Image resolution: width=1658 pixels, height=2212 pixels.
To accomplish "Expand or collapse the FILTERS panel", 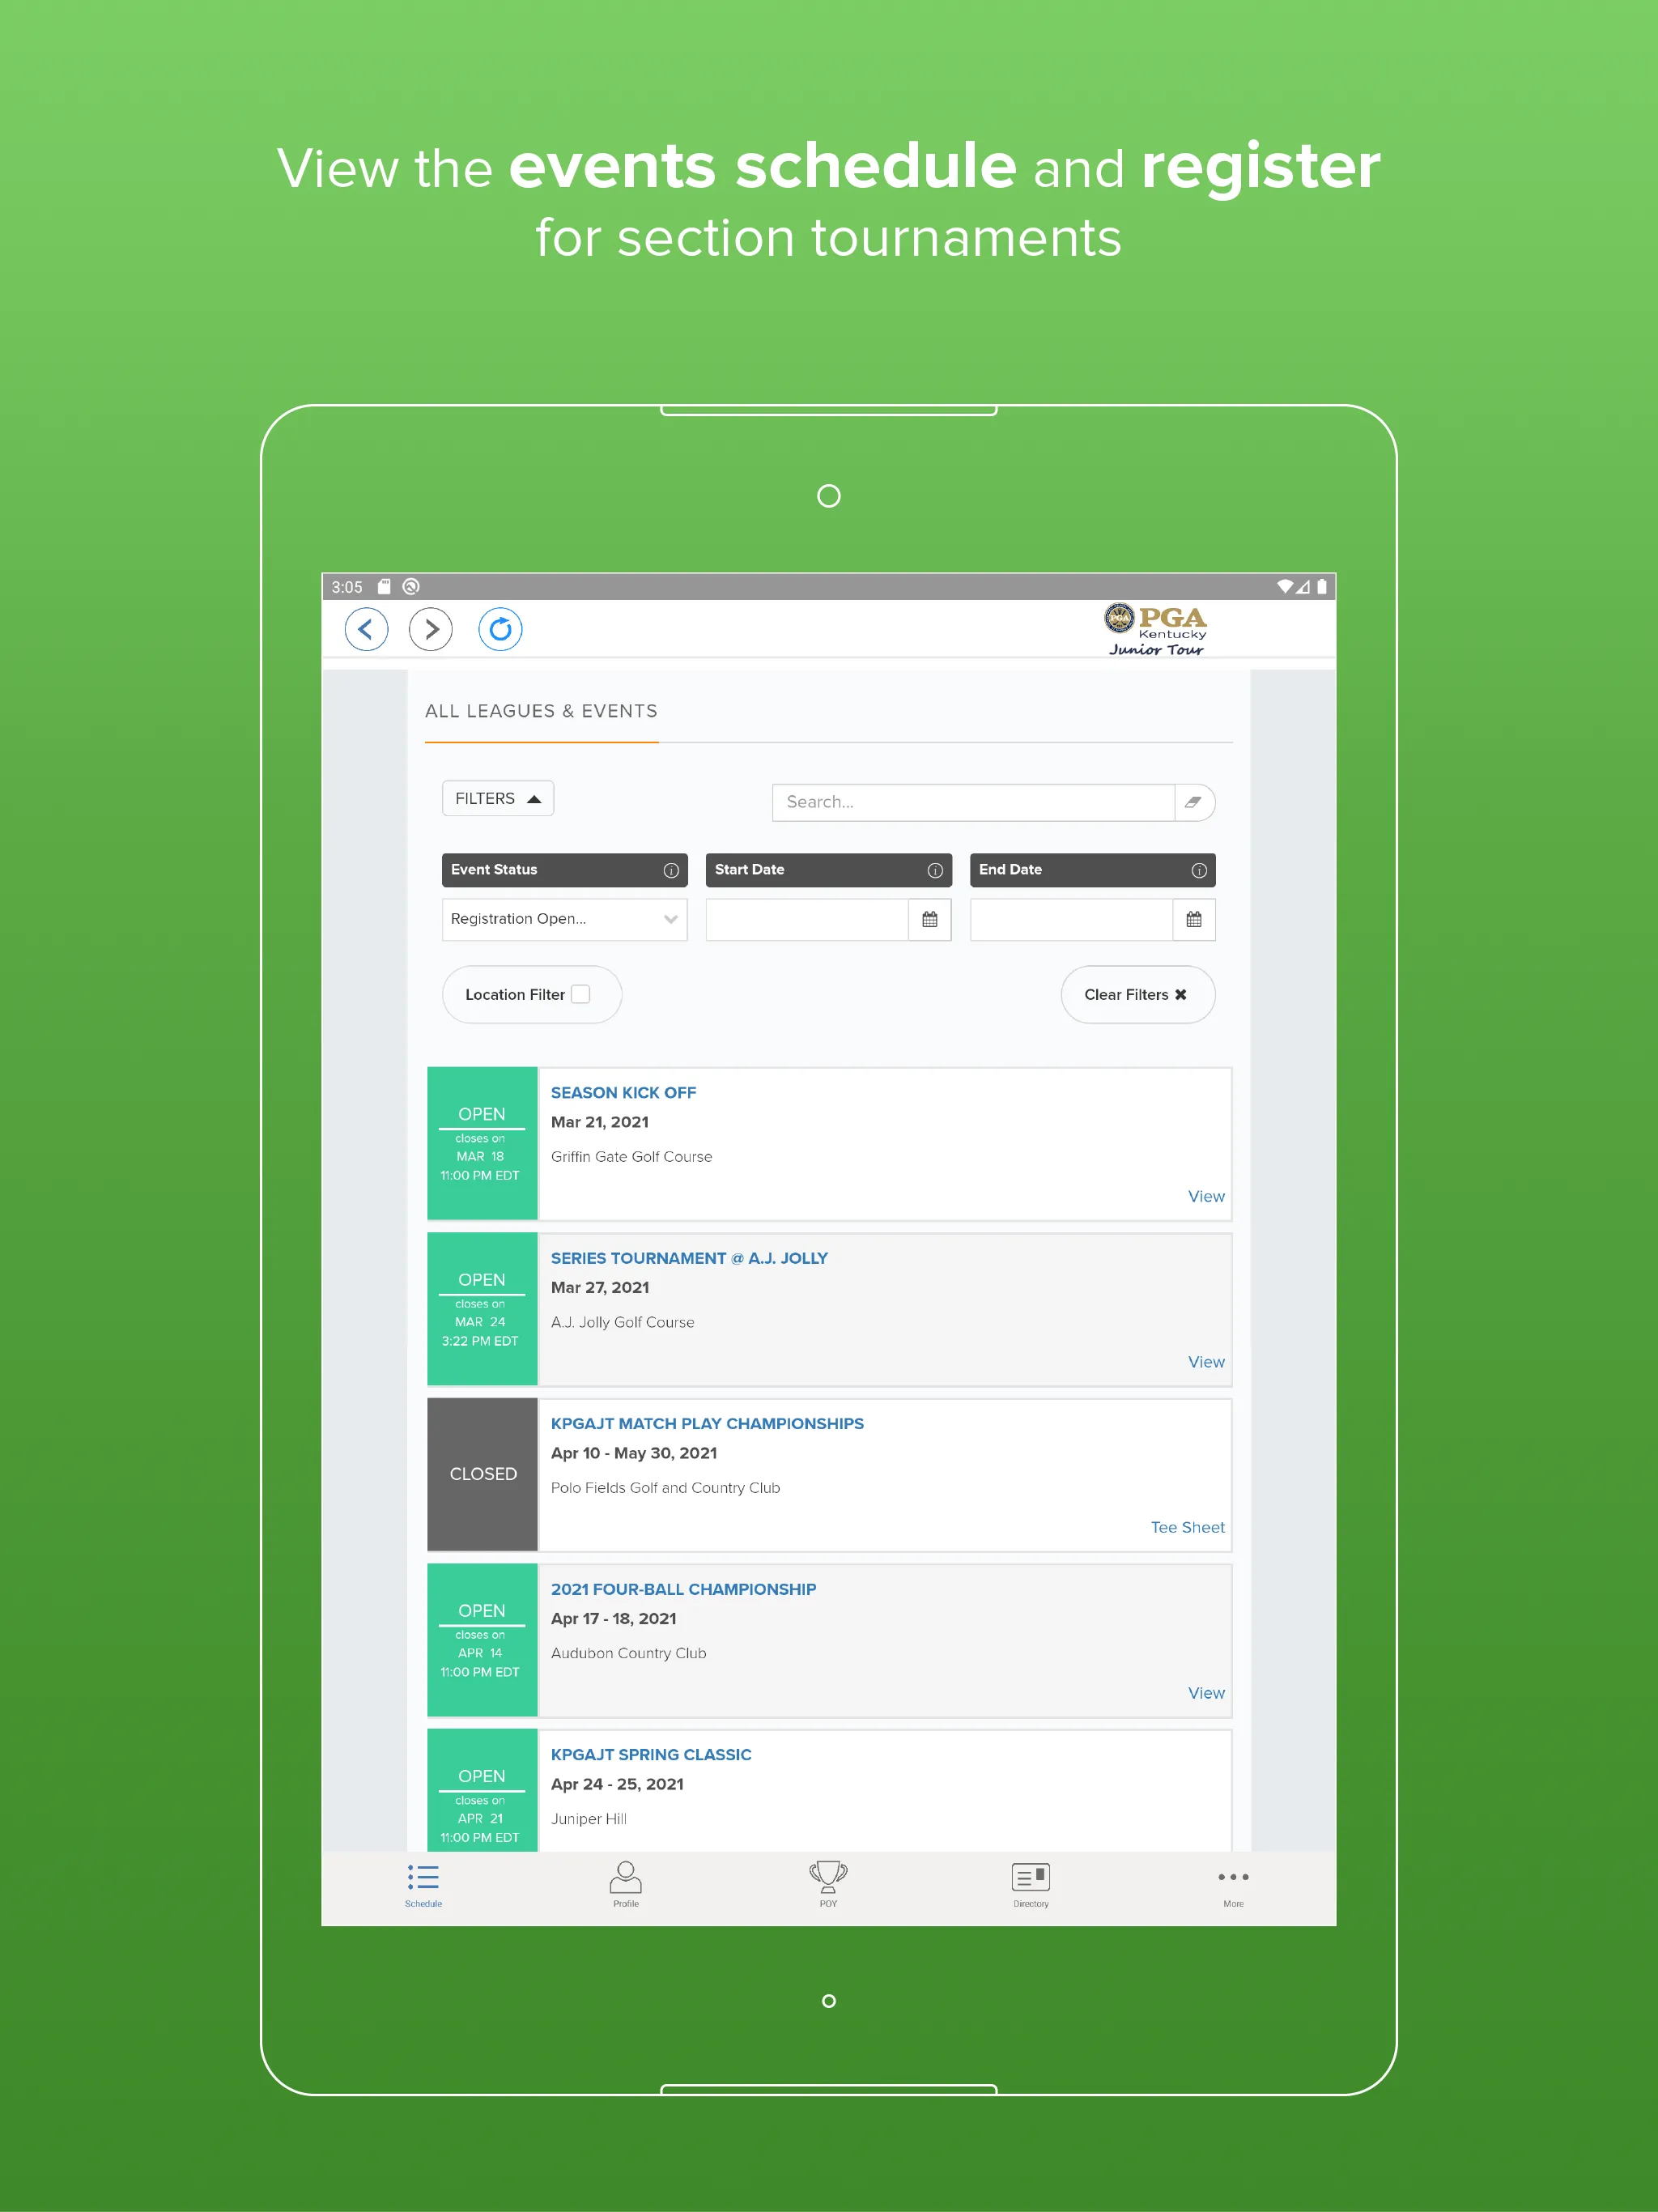I will [x=495, y=798].
